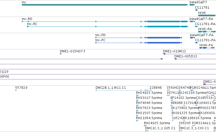Open the tnc-RD transcript label

coord(27,19)
